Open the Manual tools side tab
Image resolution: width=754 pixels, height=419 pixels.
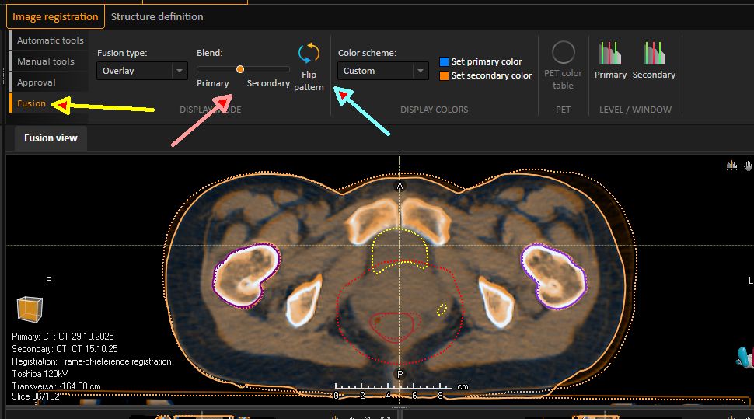pos(46,61)
